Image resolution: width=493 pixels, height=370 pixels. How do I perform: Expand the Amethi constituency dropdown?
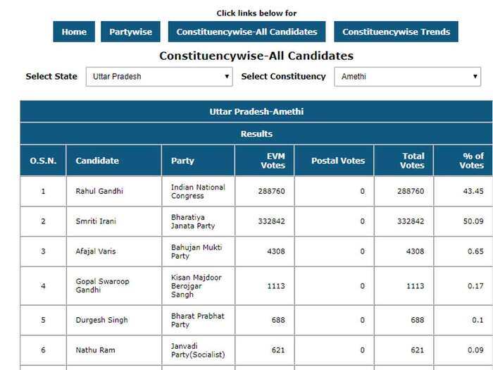(x=408, y=76)
